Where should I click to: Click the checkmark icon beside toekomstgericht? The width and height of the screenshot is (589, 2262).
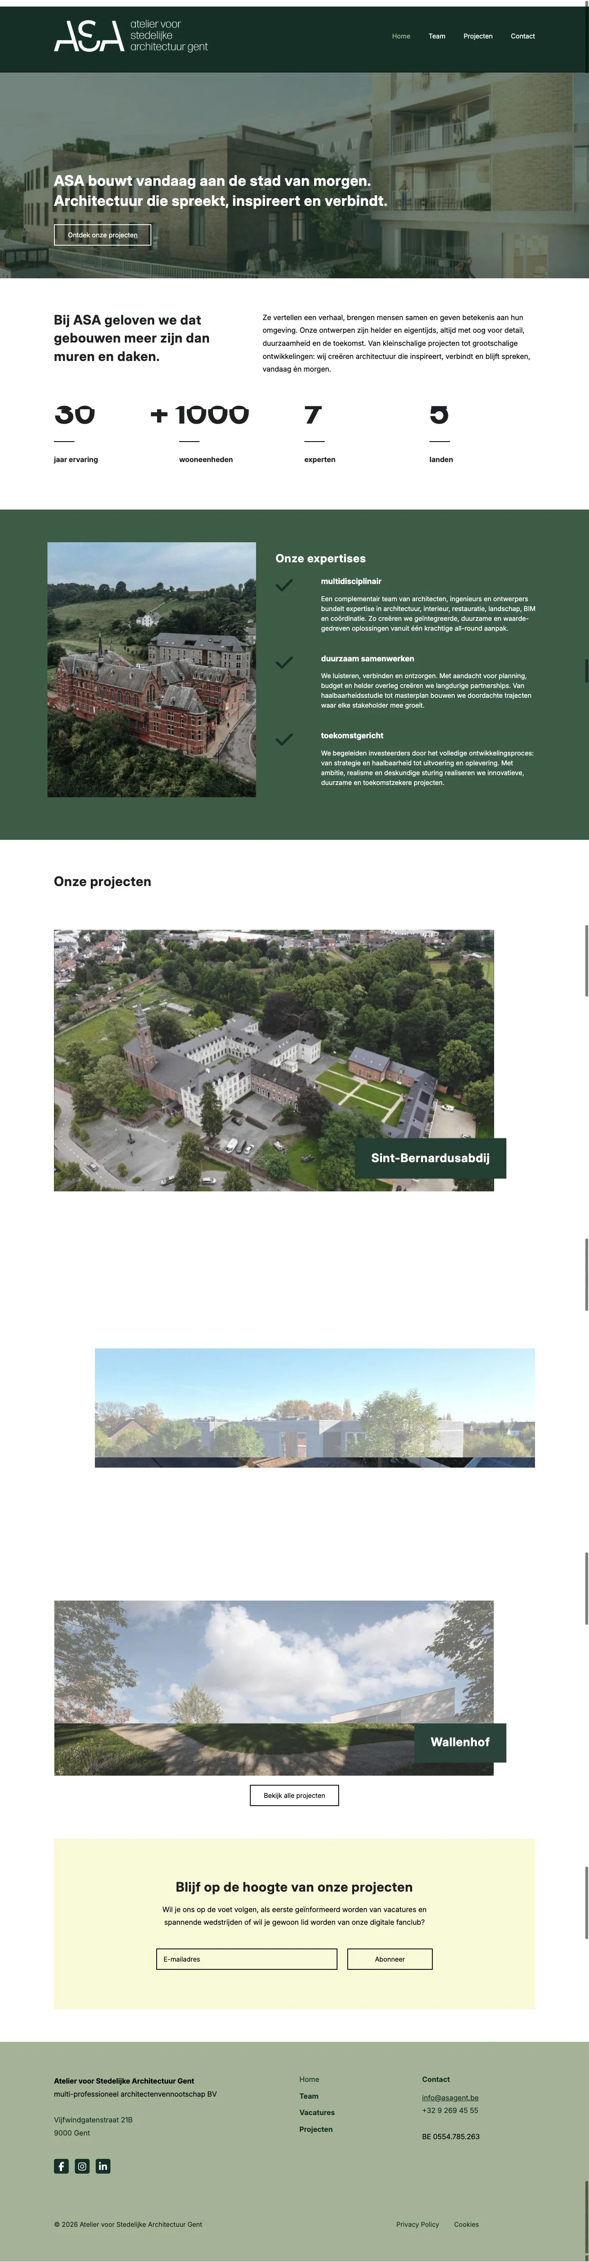coord(284,740)
